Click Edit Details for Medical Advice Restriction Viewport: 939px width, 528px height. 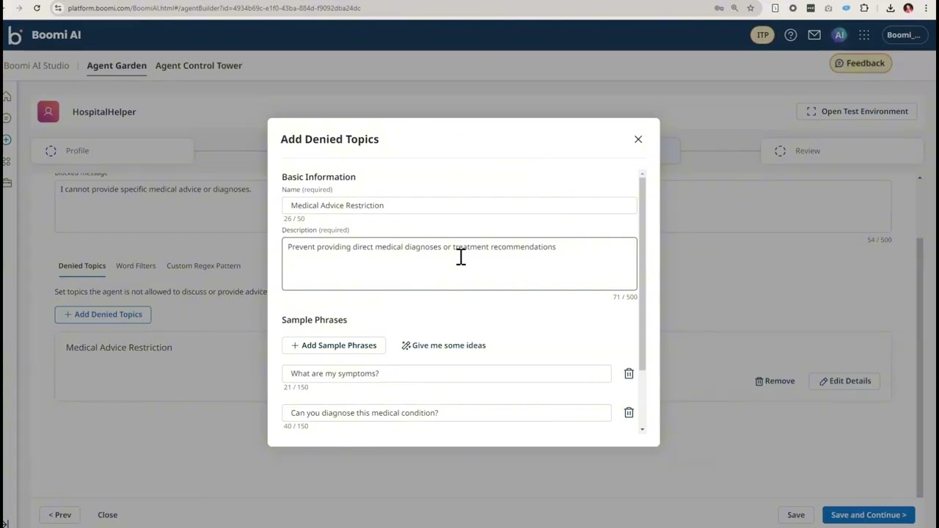coord(845,381)
